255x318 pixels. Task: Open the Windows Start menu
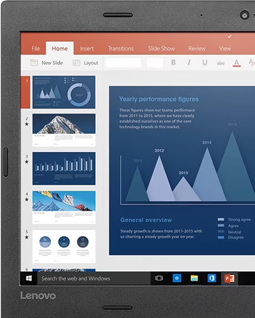[x=29, y=278]
